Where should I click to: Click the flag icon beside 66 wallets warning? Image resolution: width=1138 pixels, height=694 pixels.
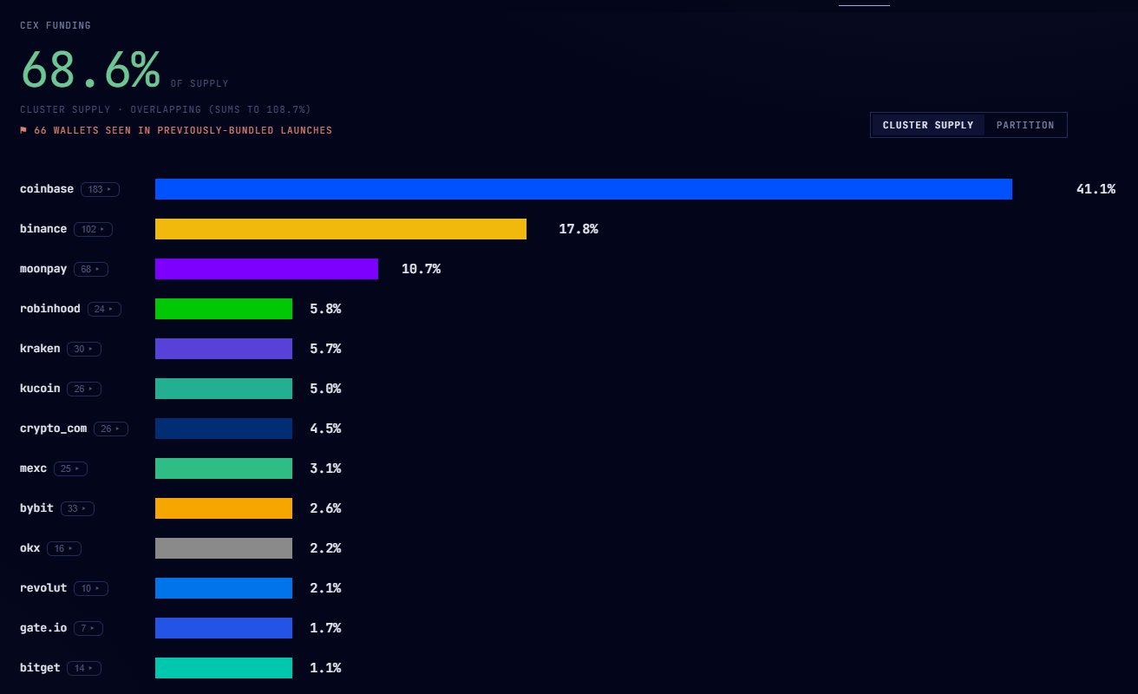click(x=23, y=130)
